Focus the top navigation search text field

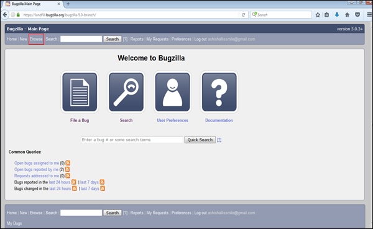pos(81,39)
